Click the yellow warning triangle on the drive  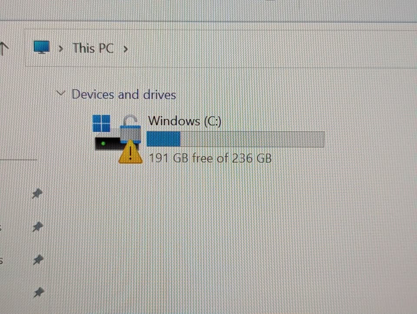[x=130, y=152]
